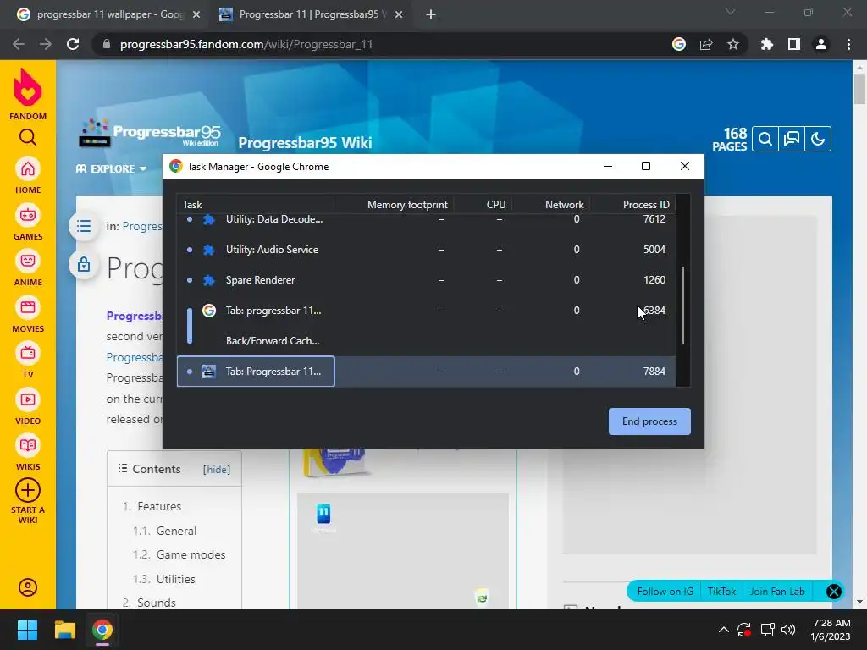Click the address bar URL
This screenshot has width=867, height=650.
(246, 44)
